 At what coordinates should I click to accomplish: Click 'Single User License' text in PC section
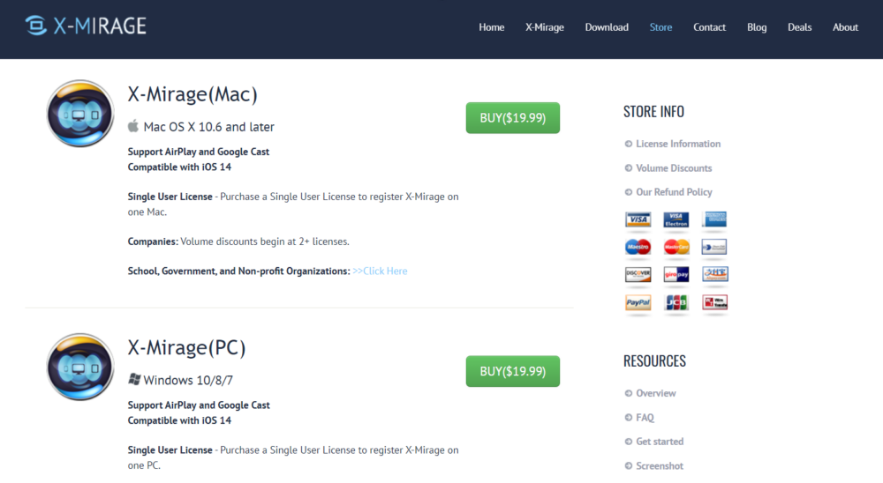tap(170, 450)
